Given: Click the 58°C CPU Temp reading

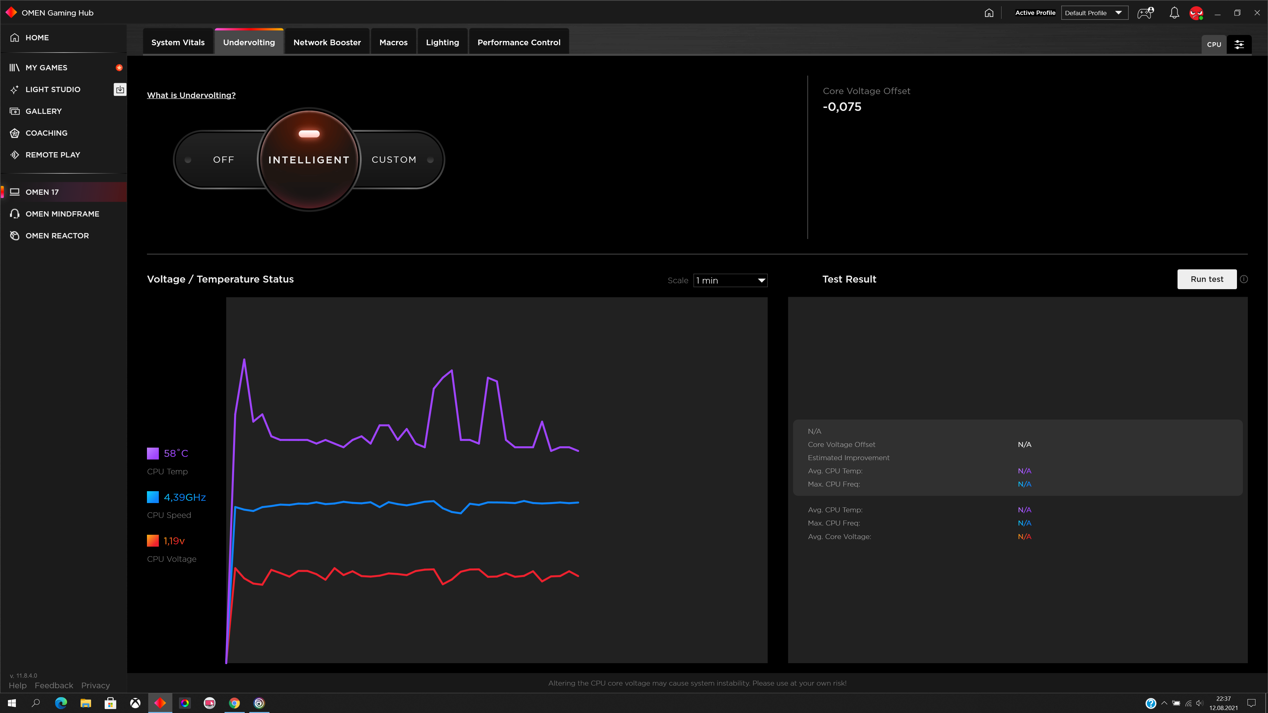Looking at the screenshot, I should tap(176, 453).
